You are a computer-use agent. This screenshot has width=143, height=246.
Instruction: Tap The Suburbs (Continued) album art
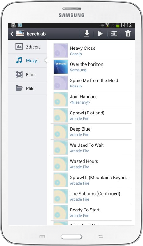tap(61, 196)
